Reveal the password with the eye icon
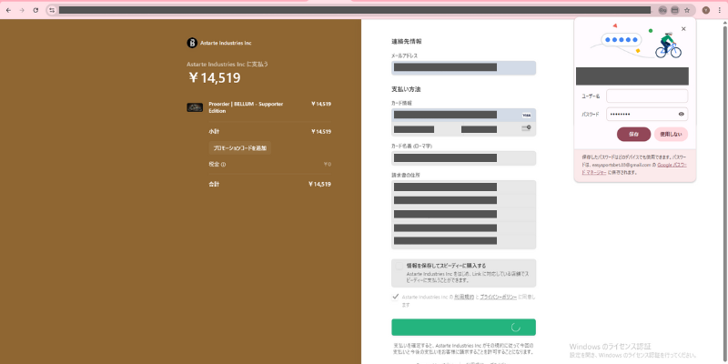 (681, 115)
